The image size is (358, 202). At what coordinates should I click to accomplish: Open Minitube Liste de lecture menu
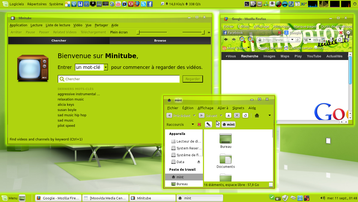coord(58,25)
